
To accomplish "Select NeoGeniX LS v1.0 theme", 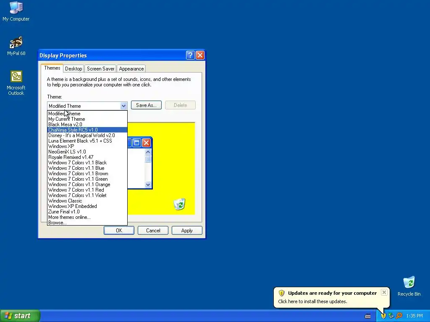I will click(x=87, y=152).
